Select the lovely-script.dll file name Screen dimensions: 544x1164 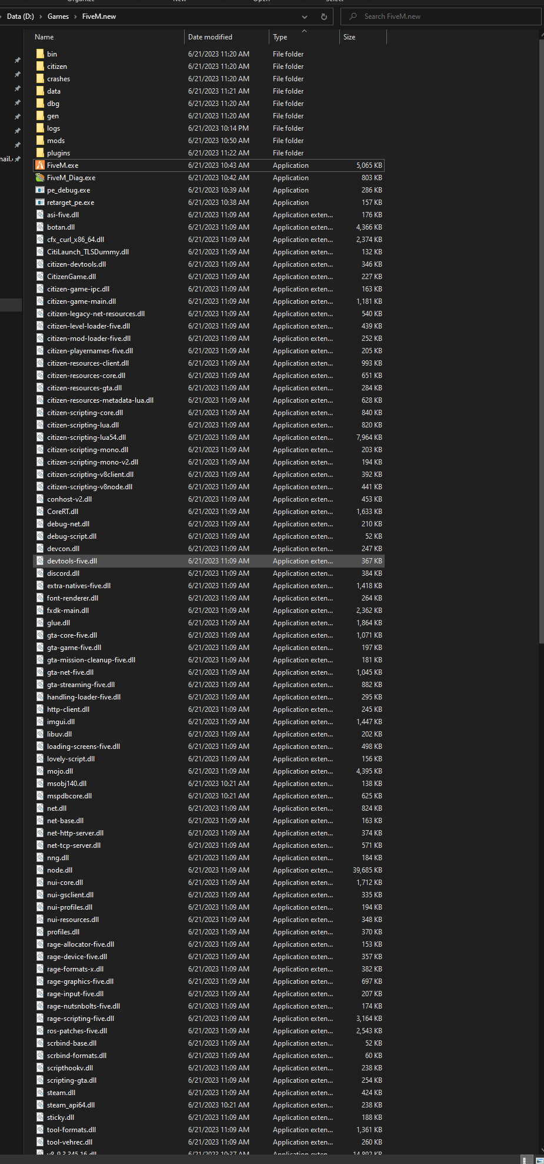(71, 759)
